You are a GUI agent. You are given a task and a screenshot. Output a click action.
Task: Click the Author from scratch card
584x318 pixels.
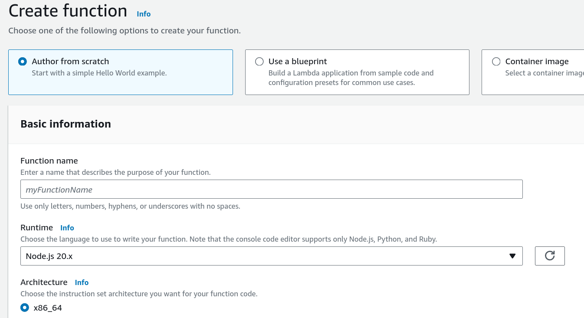point(121,72)
